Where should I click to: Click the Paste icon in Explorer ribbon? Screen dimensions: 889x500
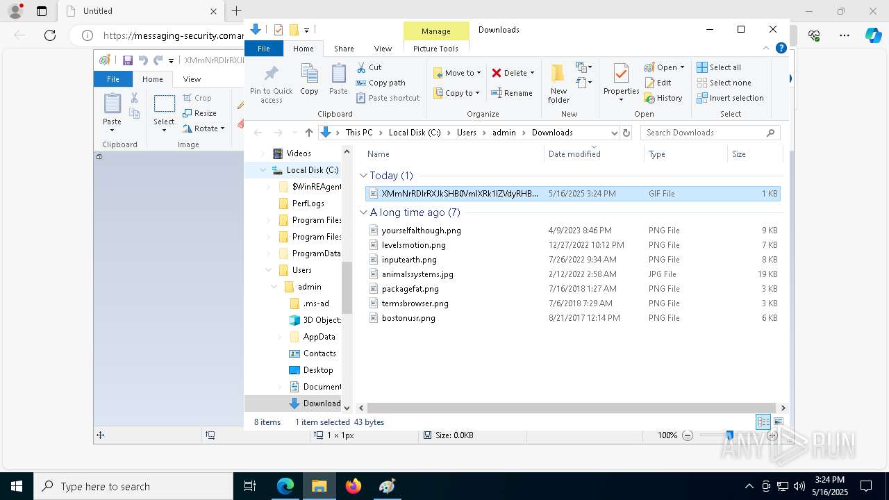tap(338, 79)
